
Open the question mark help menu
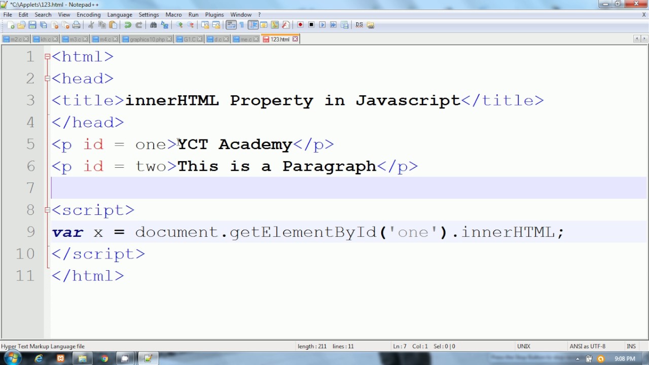pyautogui.click(x=259, y=15)
